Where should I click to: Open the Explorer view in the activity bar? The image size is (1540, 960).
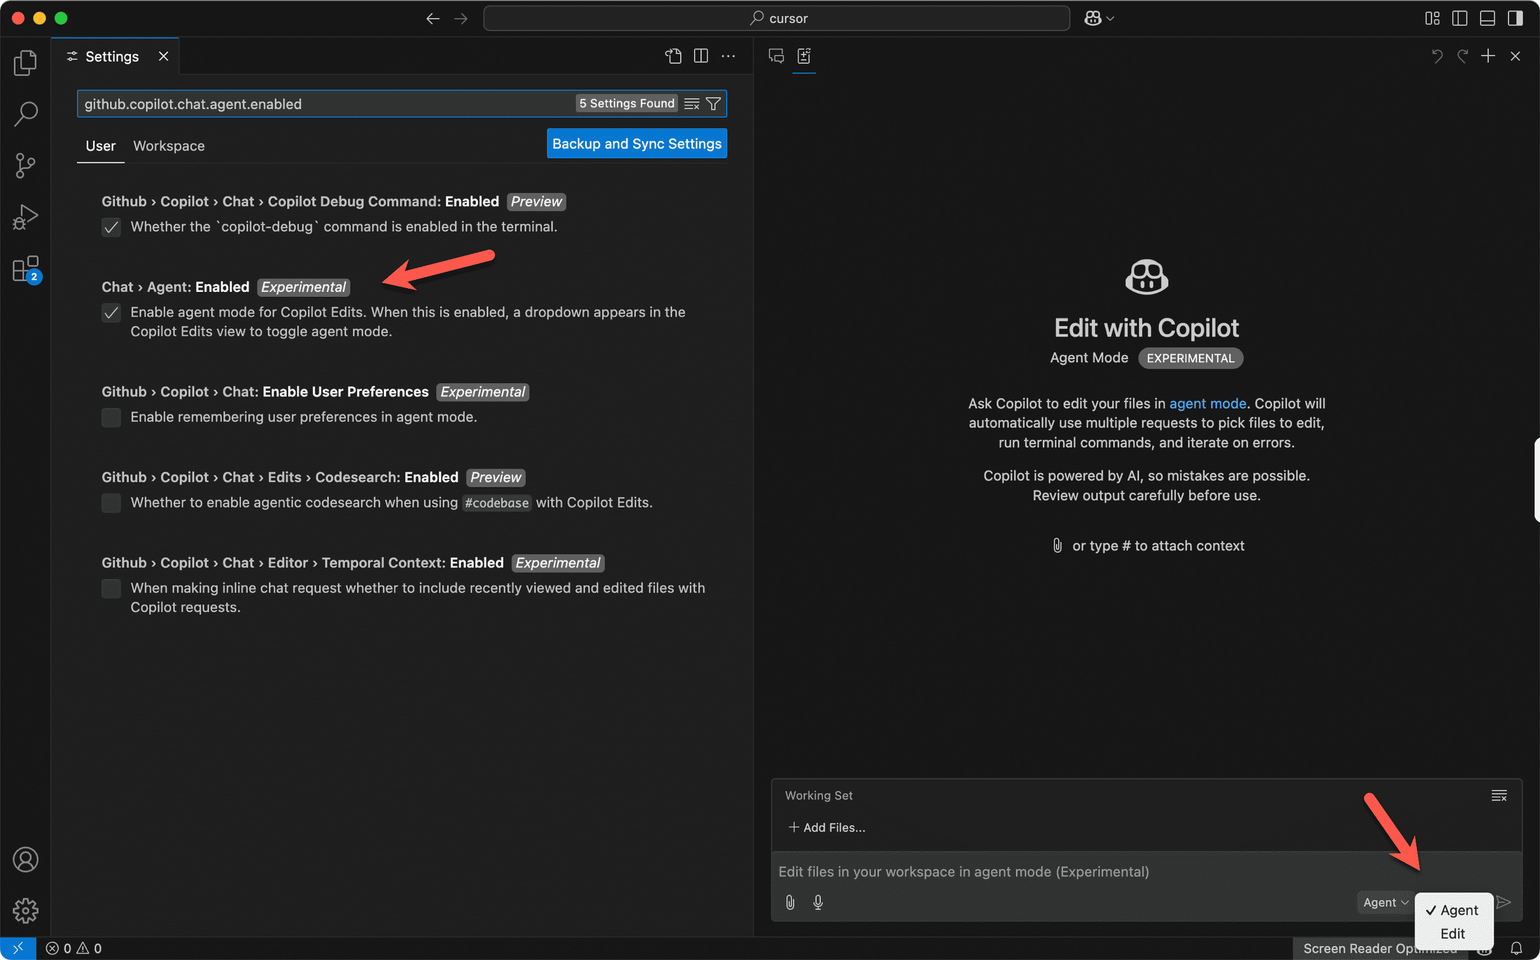25,62
